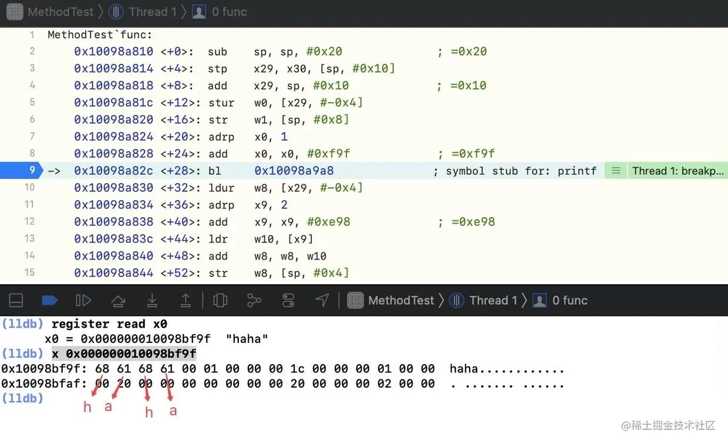Click highlighted 'x 0x000000010098bf9f' command
Image resolution: width=728 pixels, height=444 pixels.
pyautogui.click(x=124, y=354)
